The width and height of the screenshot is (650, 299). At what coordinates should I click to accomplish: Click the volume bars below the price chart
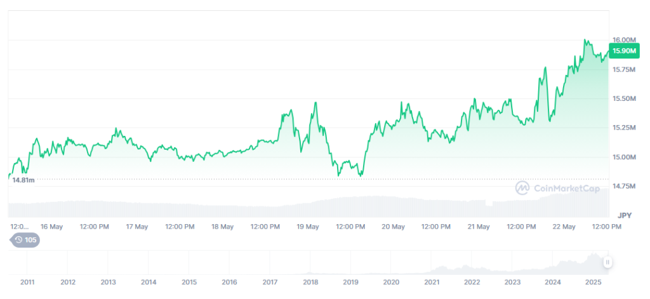click(305, 208)
